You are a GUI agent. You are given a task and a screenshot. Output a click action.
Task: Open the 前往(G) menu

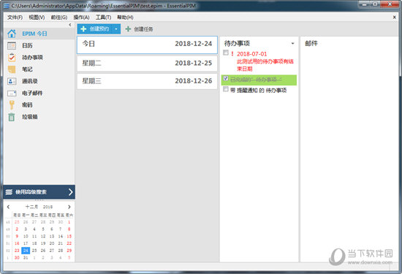(x=59, y=18)
